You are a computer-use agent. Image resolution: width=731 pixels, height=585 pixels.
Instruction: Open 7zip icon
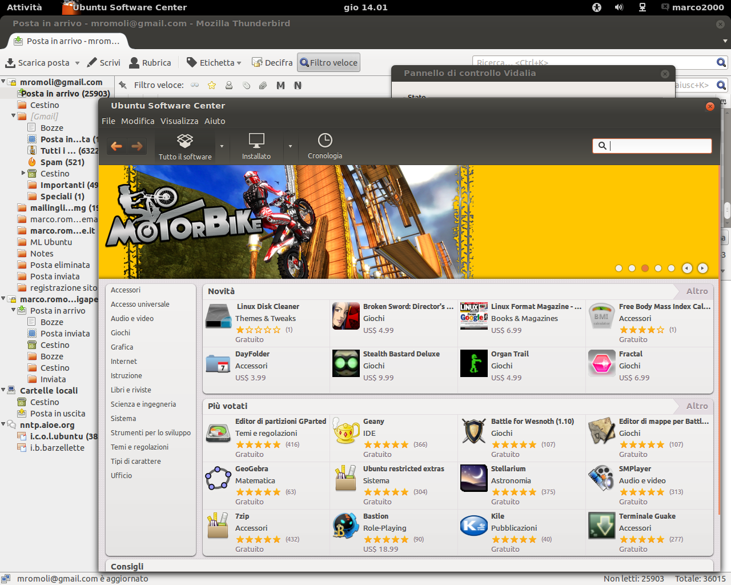pos(218,526)
